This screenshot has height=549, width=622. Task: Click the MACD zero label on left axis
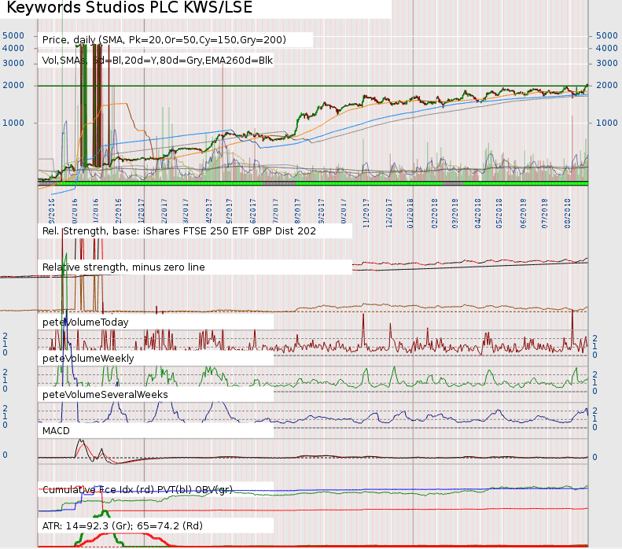click(6, 455)
